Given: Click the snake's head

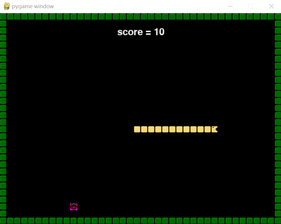Looking at the screenshot, I should (215, 129).
